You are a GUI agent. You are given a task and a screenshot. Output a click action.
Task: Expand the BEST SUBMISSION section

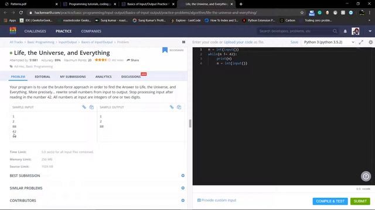(183, 176)
